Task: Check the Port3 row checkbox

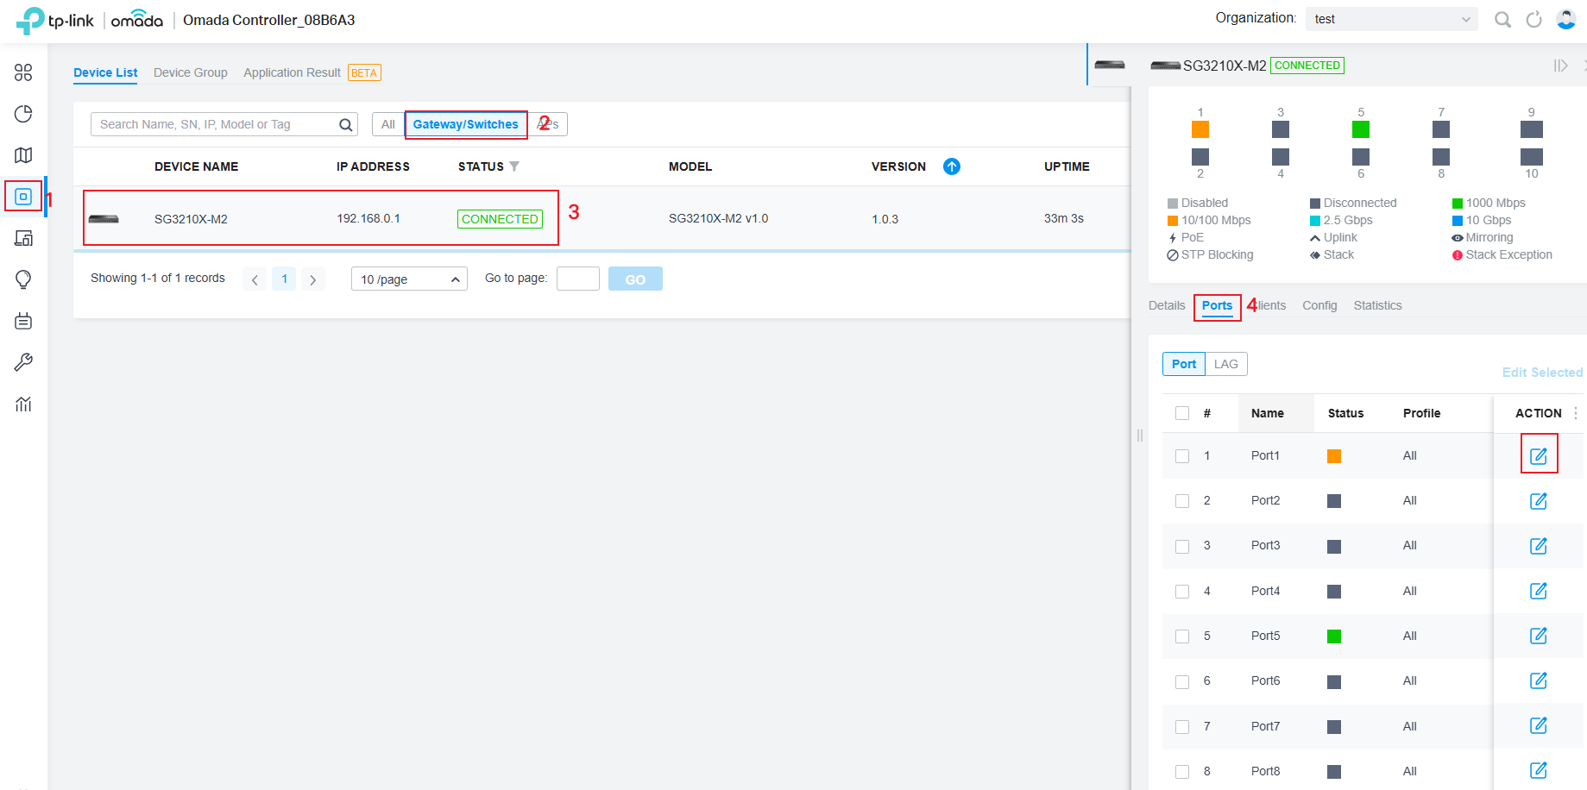Action: (x=1182, y=546)
